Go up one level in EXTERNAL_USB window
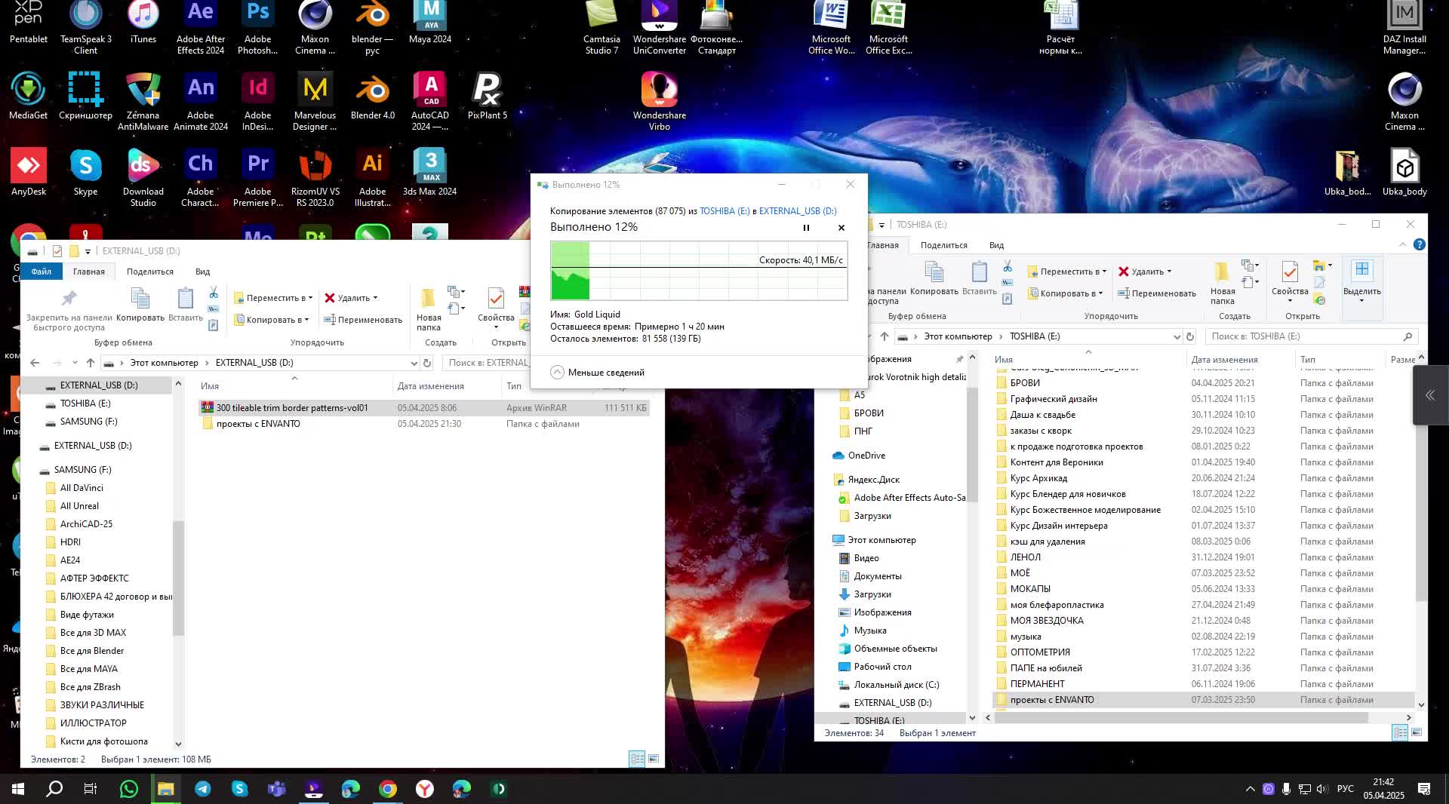This screenshot has width=1449, height=804. (x=91, y=363)
